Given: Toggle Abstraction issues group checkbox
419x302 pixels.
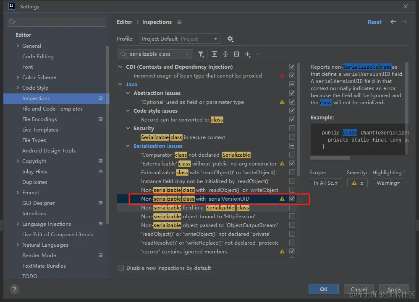Looking at the screenshot, I should [292, 93].
